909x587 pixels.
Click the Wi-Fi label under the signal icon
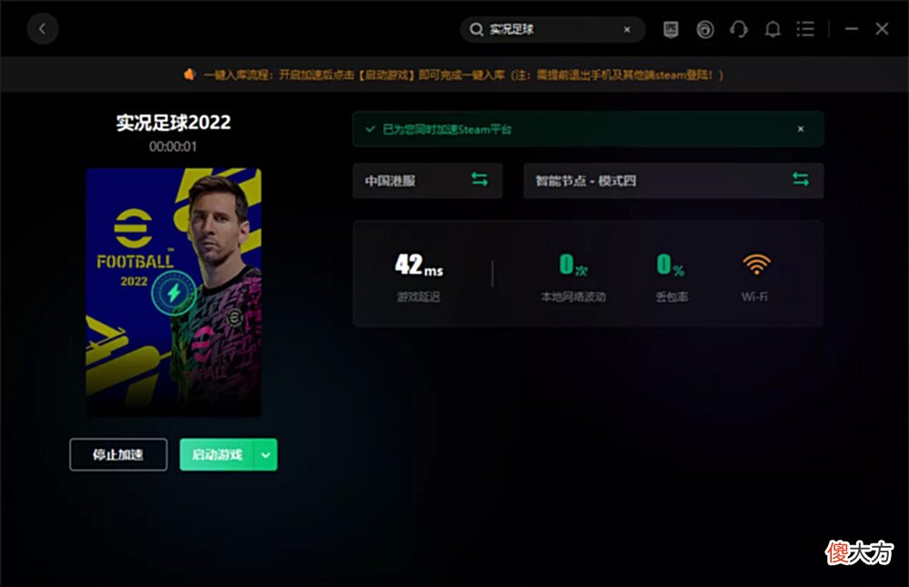point(754,297)
